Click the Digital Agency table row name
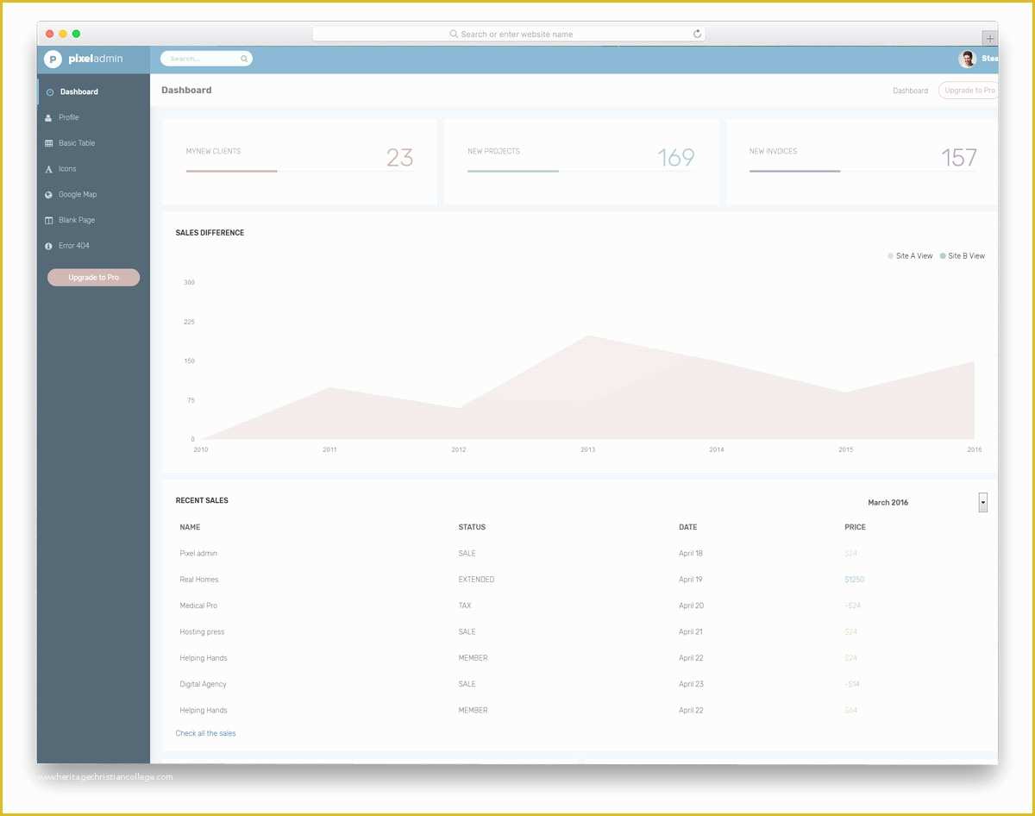1035x816 pixels. tap(203, 684)
